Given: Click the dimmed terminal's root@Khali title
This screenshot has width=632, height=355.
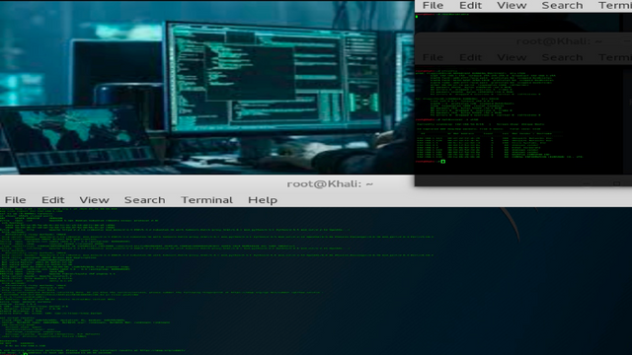Looking at the screenshot, I should [559, 41].
